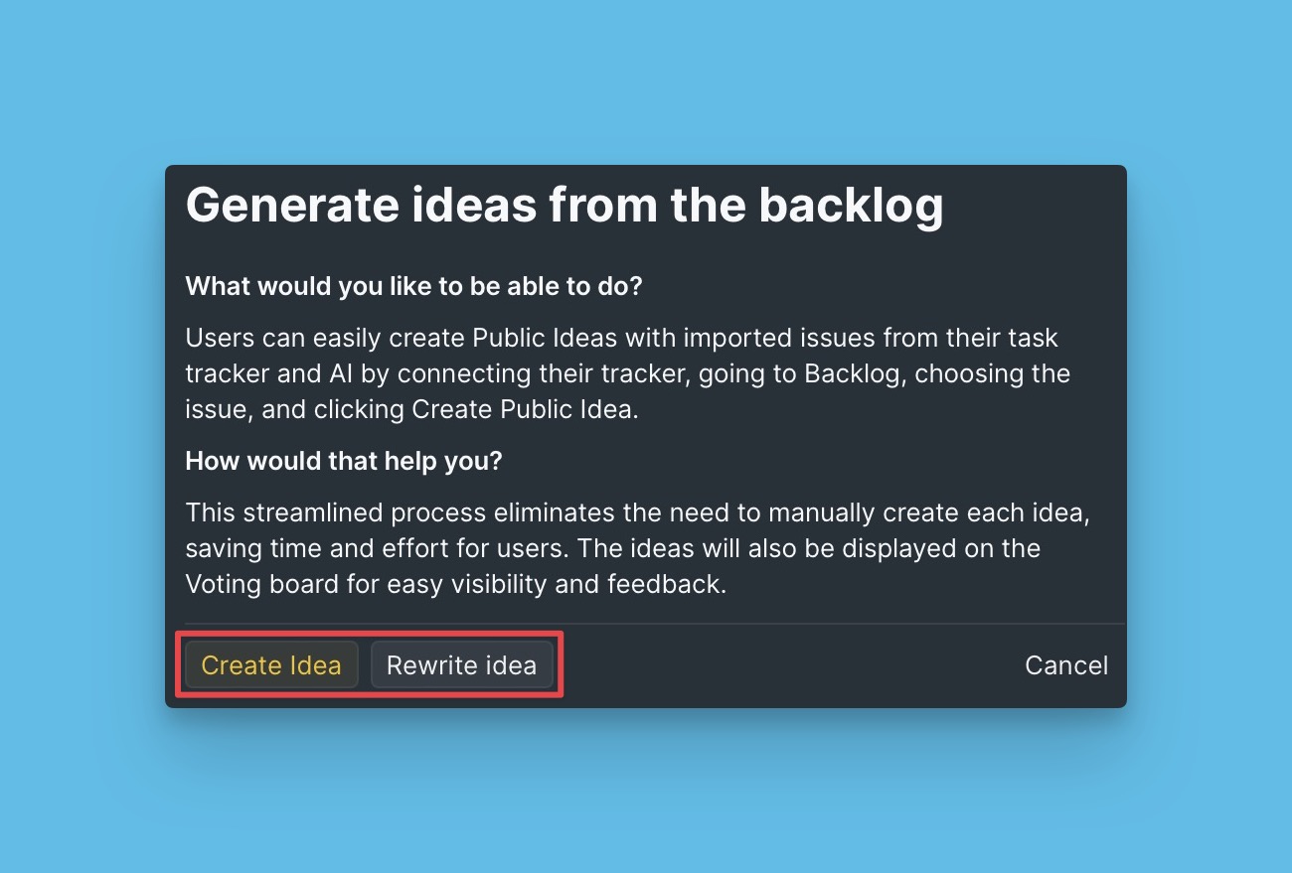Click the dark dialog body area
The width and height of the screenshot is (1292, 873).
tap(646, 437)
